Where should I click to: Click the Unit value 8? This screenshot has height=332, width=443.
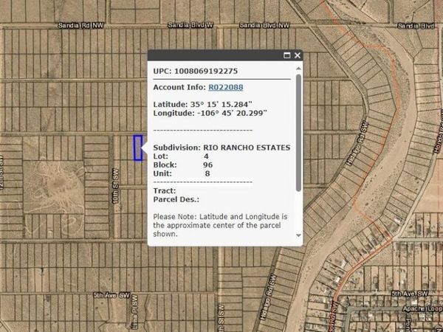(x=207, y=173)
